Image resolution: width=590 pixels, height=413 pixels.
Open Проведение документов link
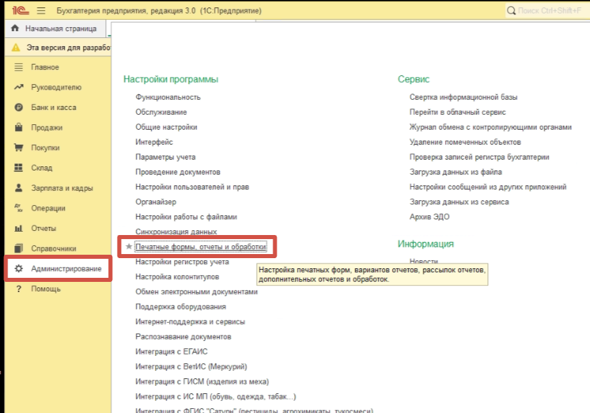click(177, 172)
